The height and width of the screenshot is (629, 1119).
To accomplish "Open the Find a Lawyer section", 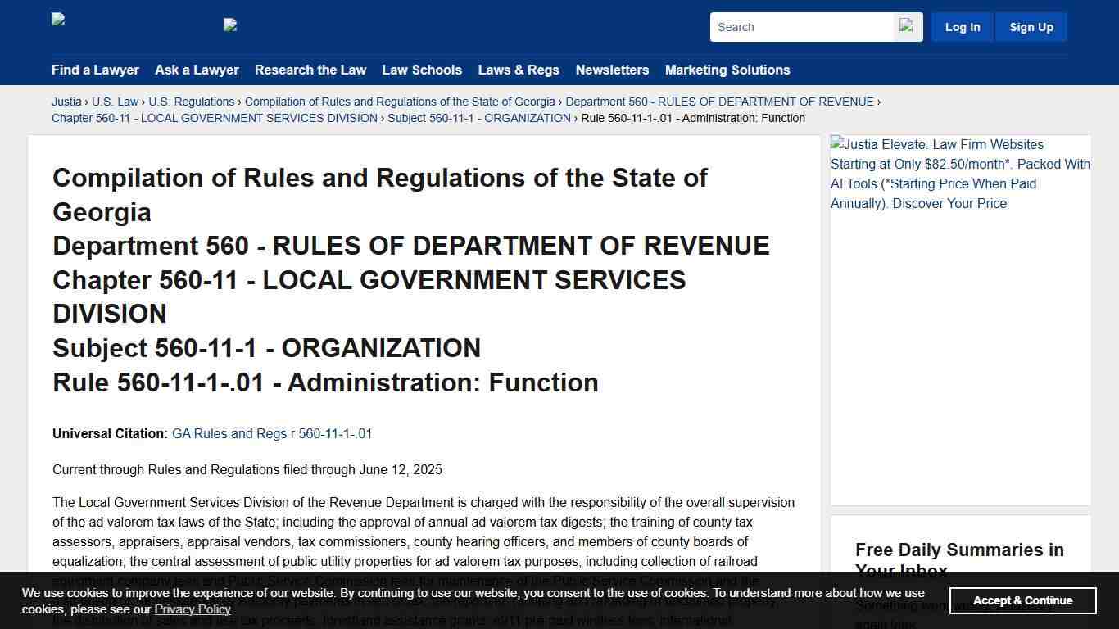I will (95, 70).
